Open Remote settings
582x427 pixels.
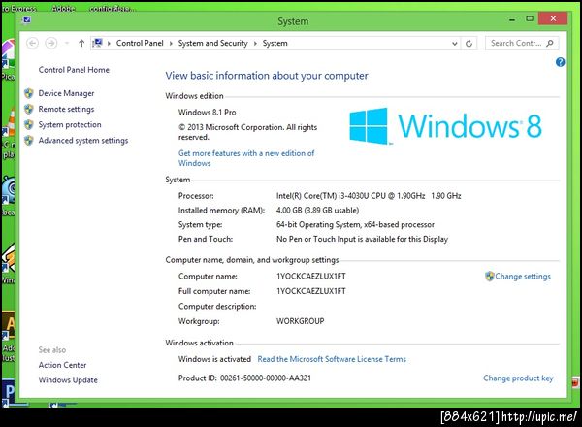coord(66,109)
